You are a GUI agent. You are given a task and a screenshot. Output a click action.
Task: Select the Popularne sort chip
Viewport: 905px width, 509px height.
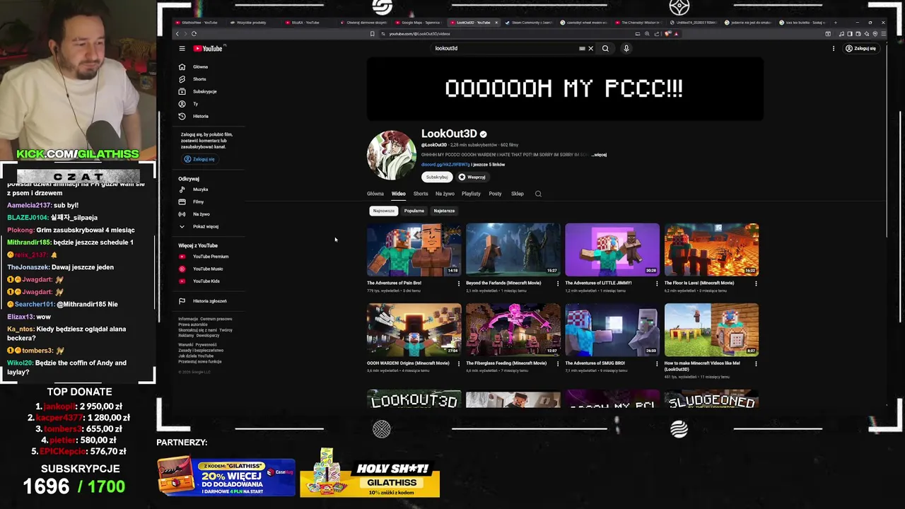click(x=414, y=211)
